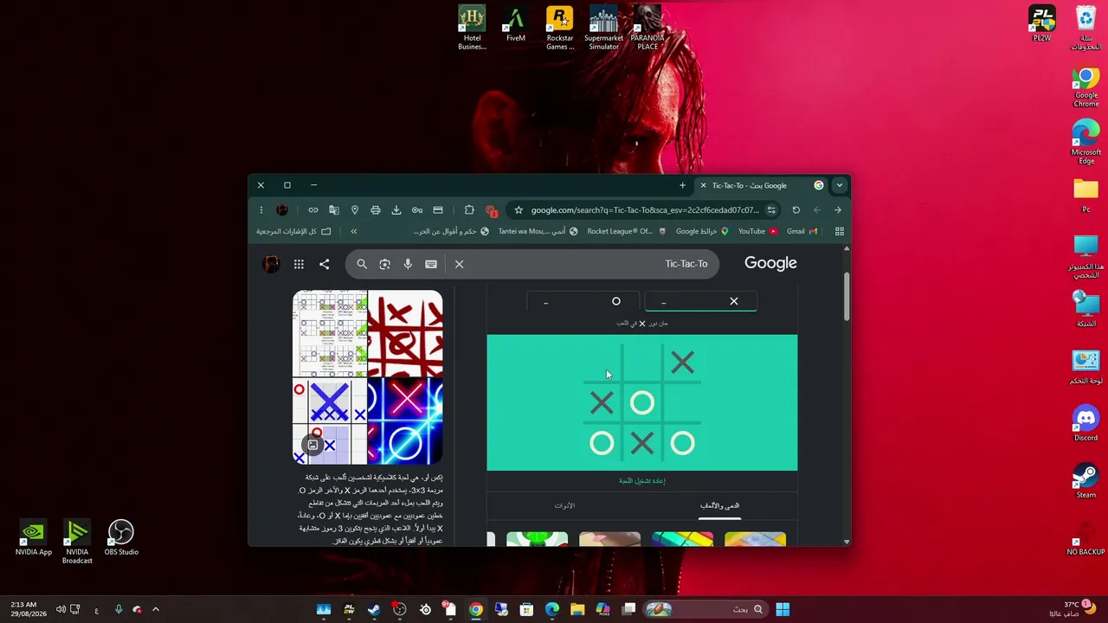Open Microsoft Store from the taskbar
The height and width of the screenshot is (623, 1108).
[526, 609]
